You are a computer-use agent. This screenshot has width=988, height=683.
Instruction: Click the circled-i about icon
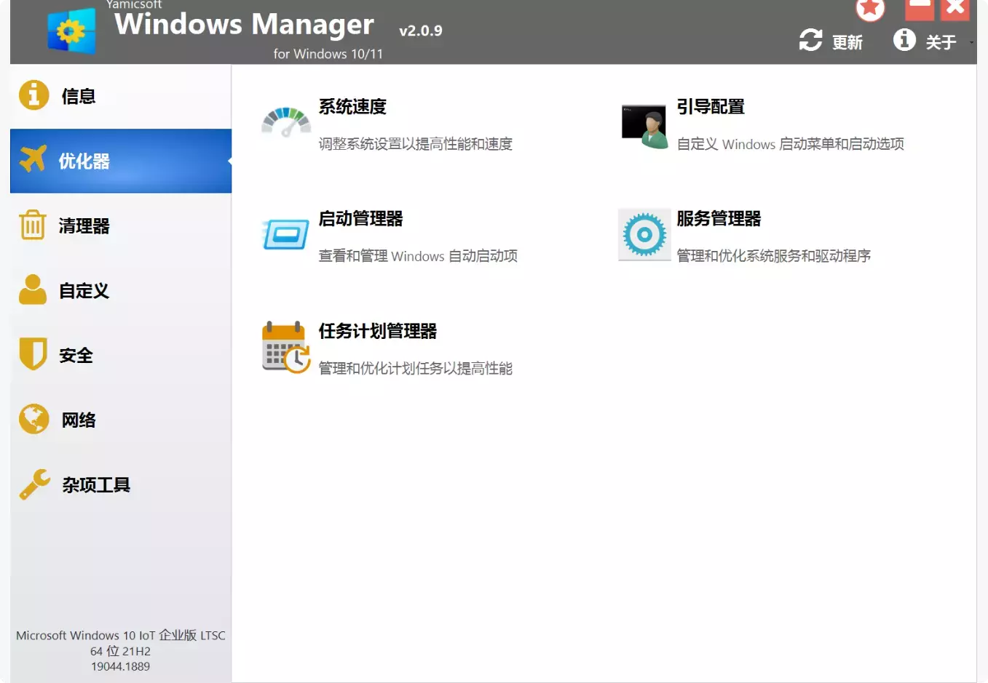click(x=905, y=41)
